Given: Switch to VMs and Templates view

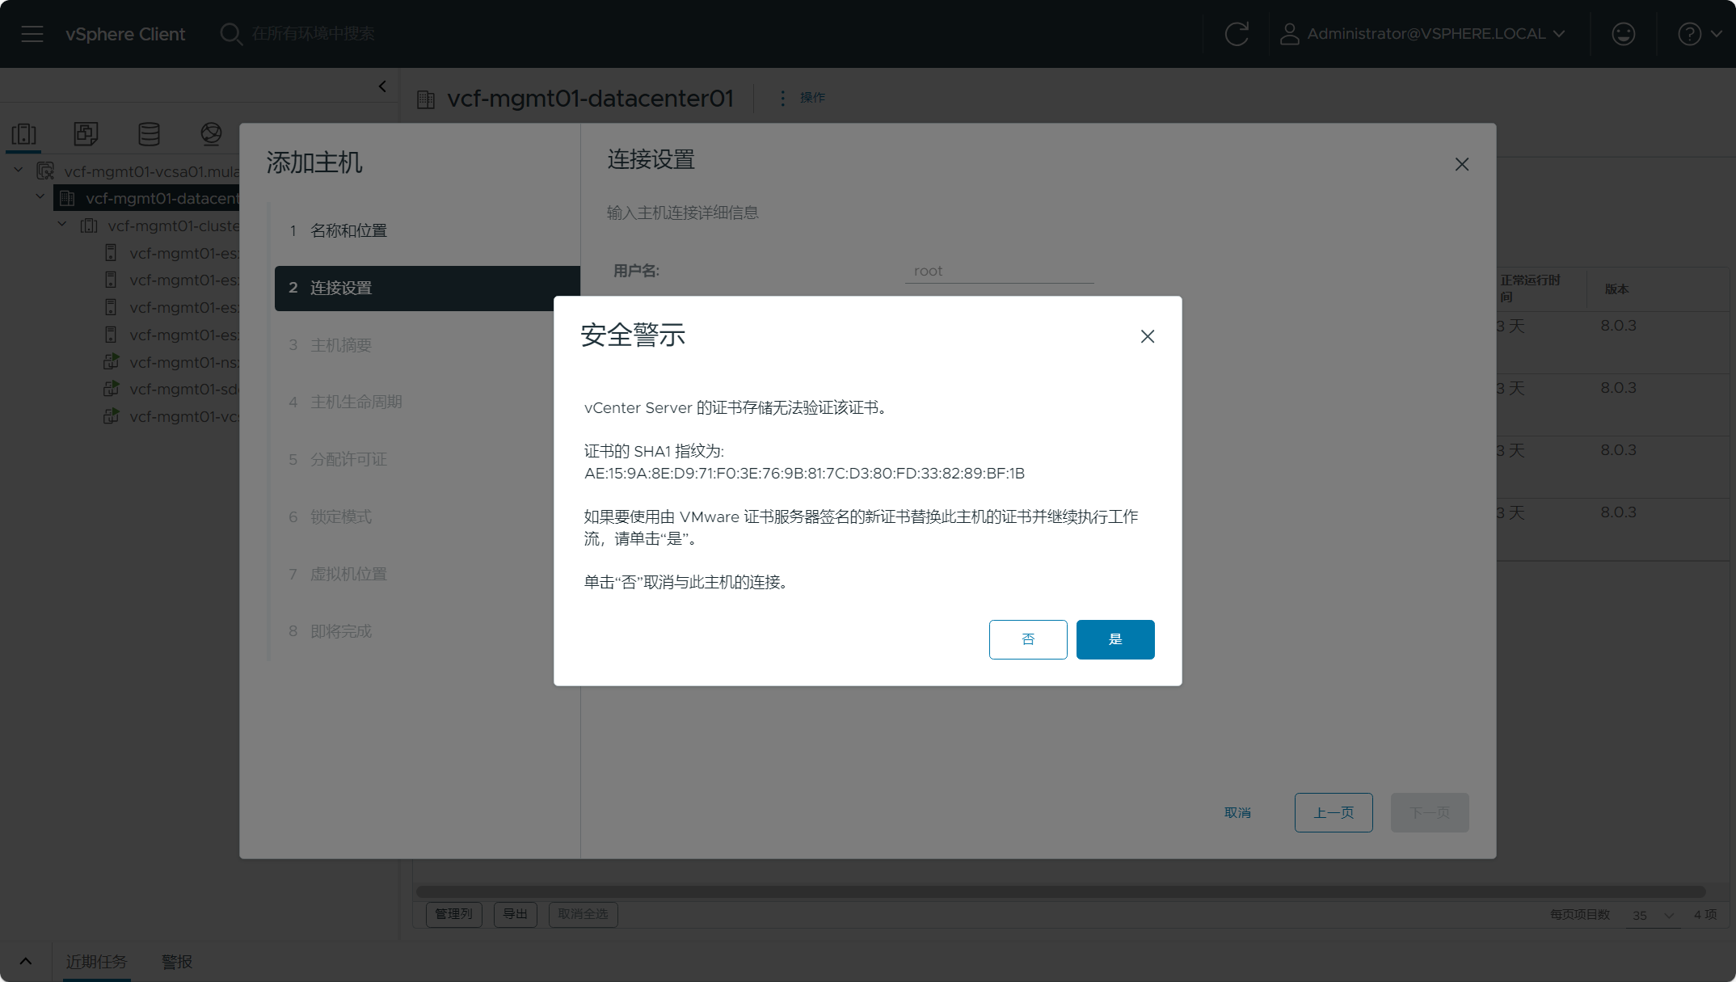Looking at the screenshot, I should (86, 133).
